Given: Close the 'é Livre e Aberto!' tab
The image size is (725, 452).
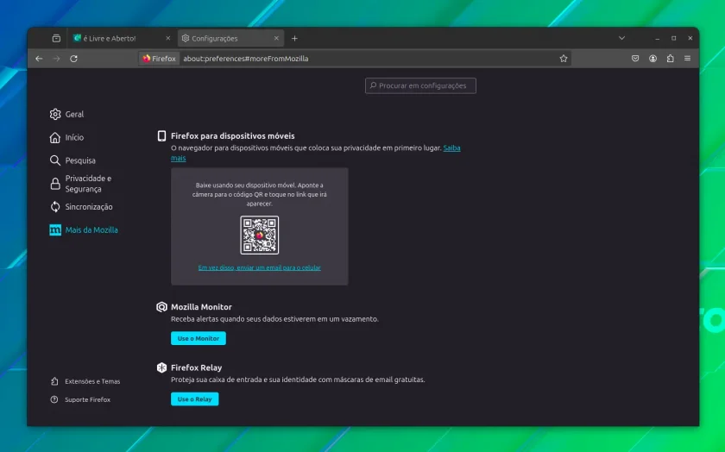Looking at the screenshot, I should click(167, 38).
